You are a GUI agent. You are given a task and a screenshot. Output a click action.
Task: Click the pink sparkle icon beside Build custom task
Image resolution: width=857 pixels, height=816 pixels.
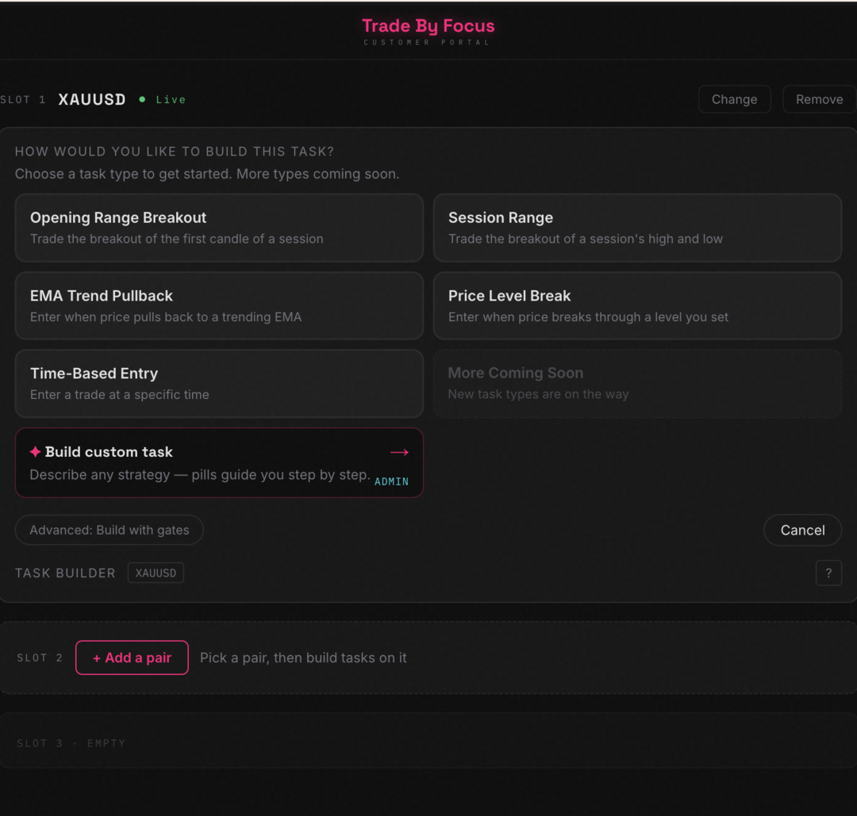(35, 452)
